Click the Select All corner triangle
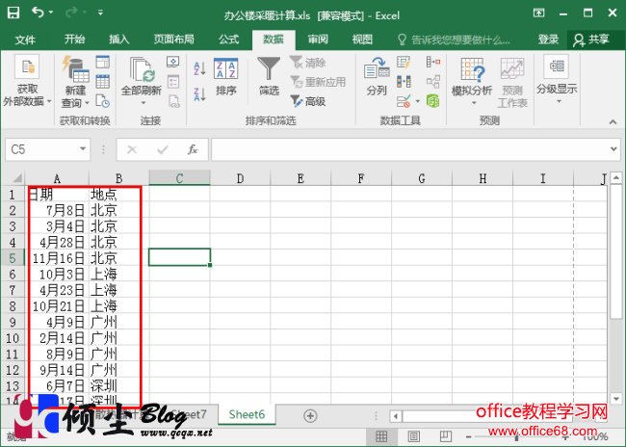The height and width of the screenshot is (447, 626). [17, 178]
